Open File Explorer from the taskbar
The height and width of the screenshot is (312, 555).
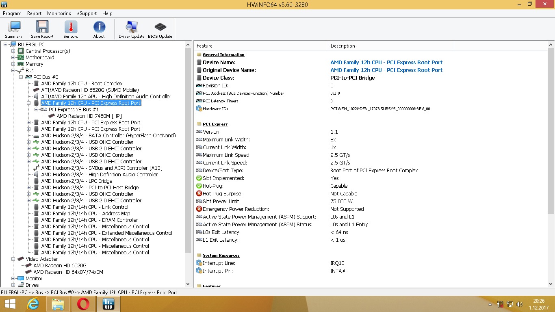click(x=58, y=304)
